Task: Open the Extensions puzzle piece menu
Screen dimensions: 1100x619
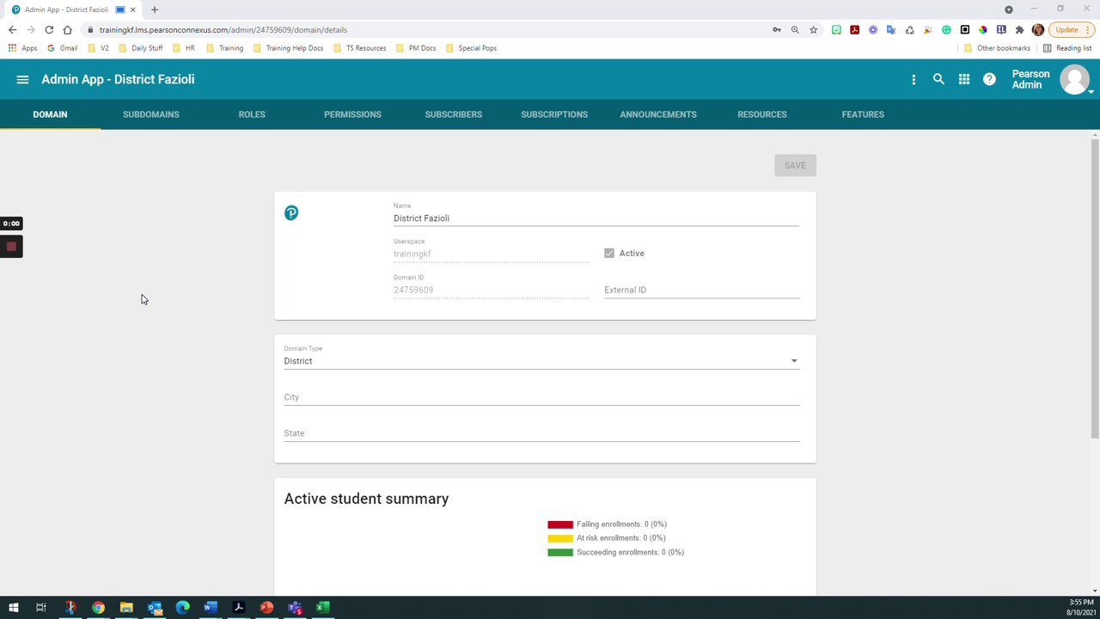Action: (x=1019, y=29)
